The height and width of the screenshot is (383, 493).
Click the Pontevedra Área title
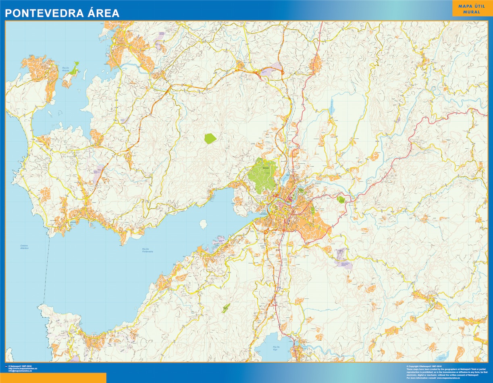62,13
